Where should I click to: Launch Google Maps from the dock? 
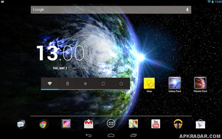pos(133,124)
